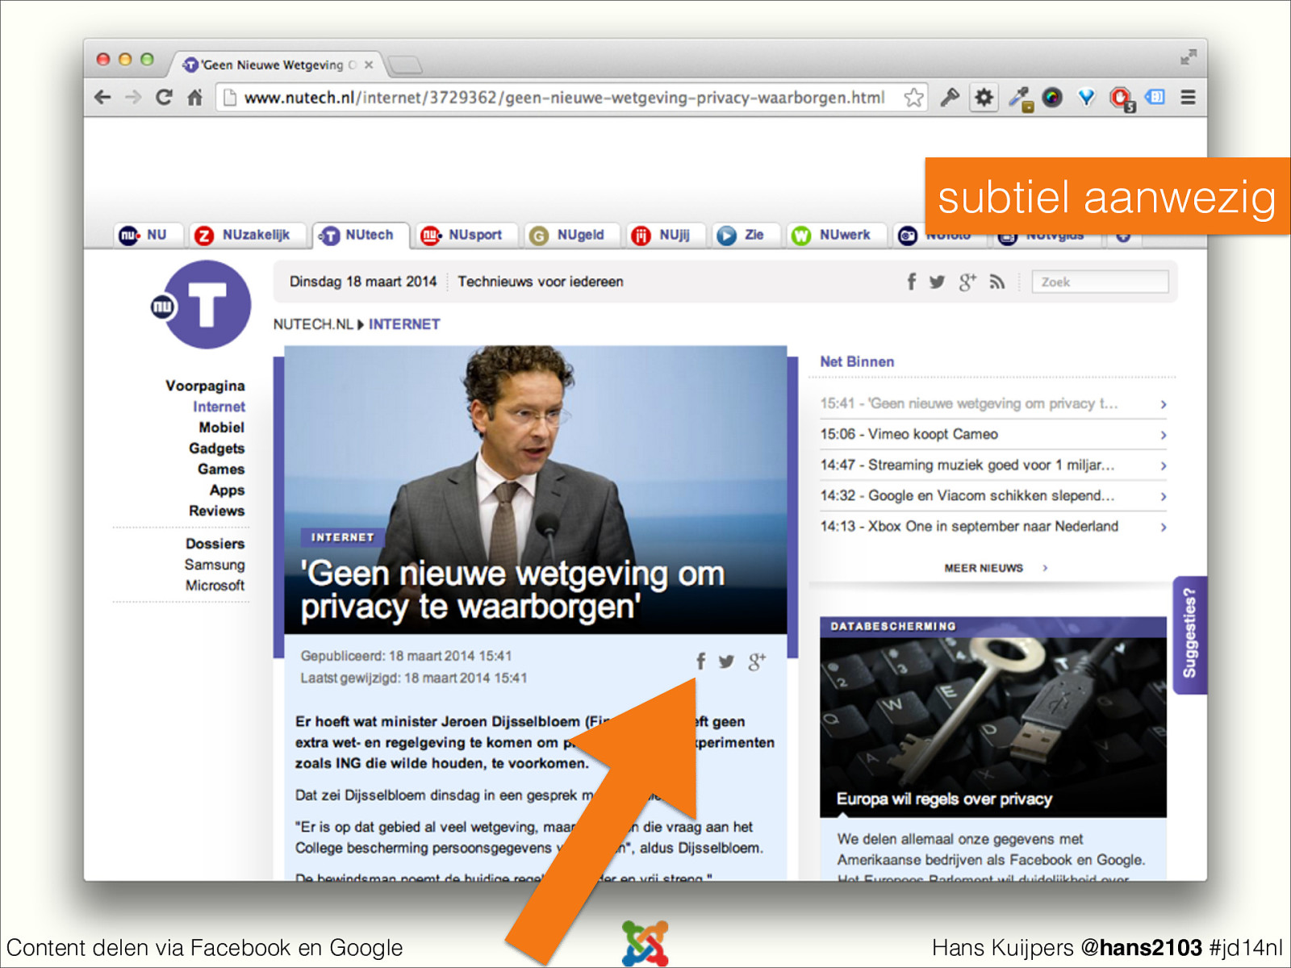Click the browser back arrow

point(102,98)
